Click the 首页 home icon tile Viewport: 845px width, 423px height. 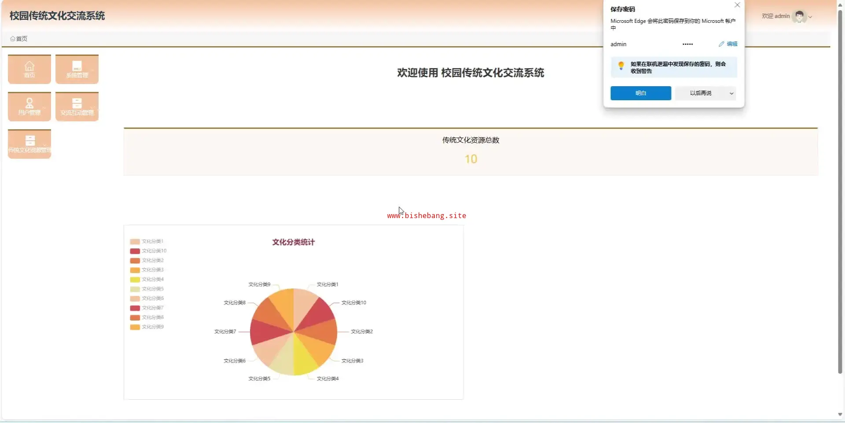tap(29, 69)
